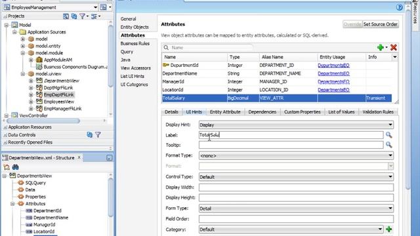
Task: Collapse the model.module package node
Action: point(23,53)
